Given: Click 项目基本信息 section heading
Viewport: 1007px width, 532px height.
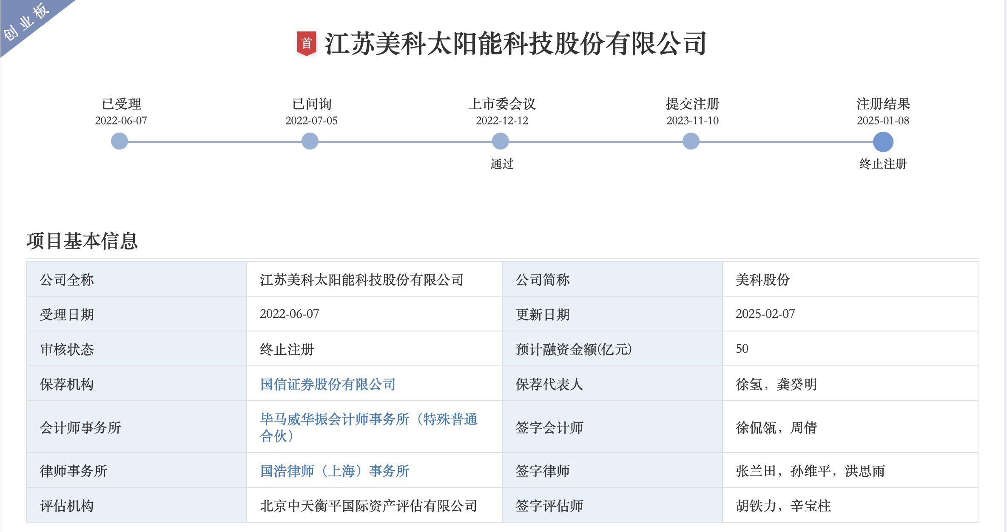Looking at the screenshot, I should [82, 241].
